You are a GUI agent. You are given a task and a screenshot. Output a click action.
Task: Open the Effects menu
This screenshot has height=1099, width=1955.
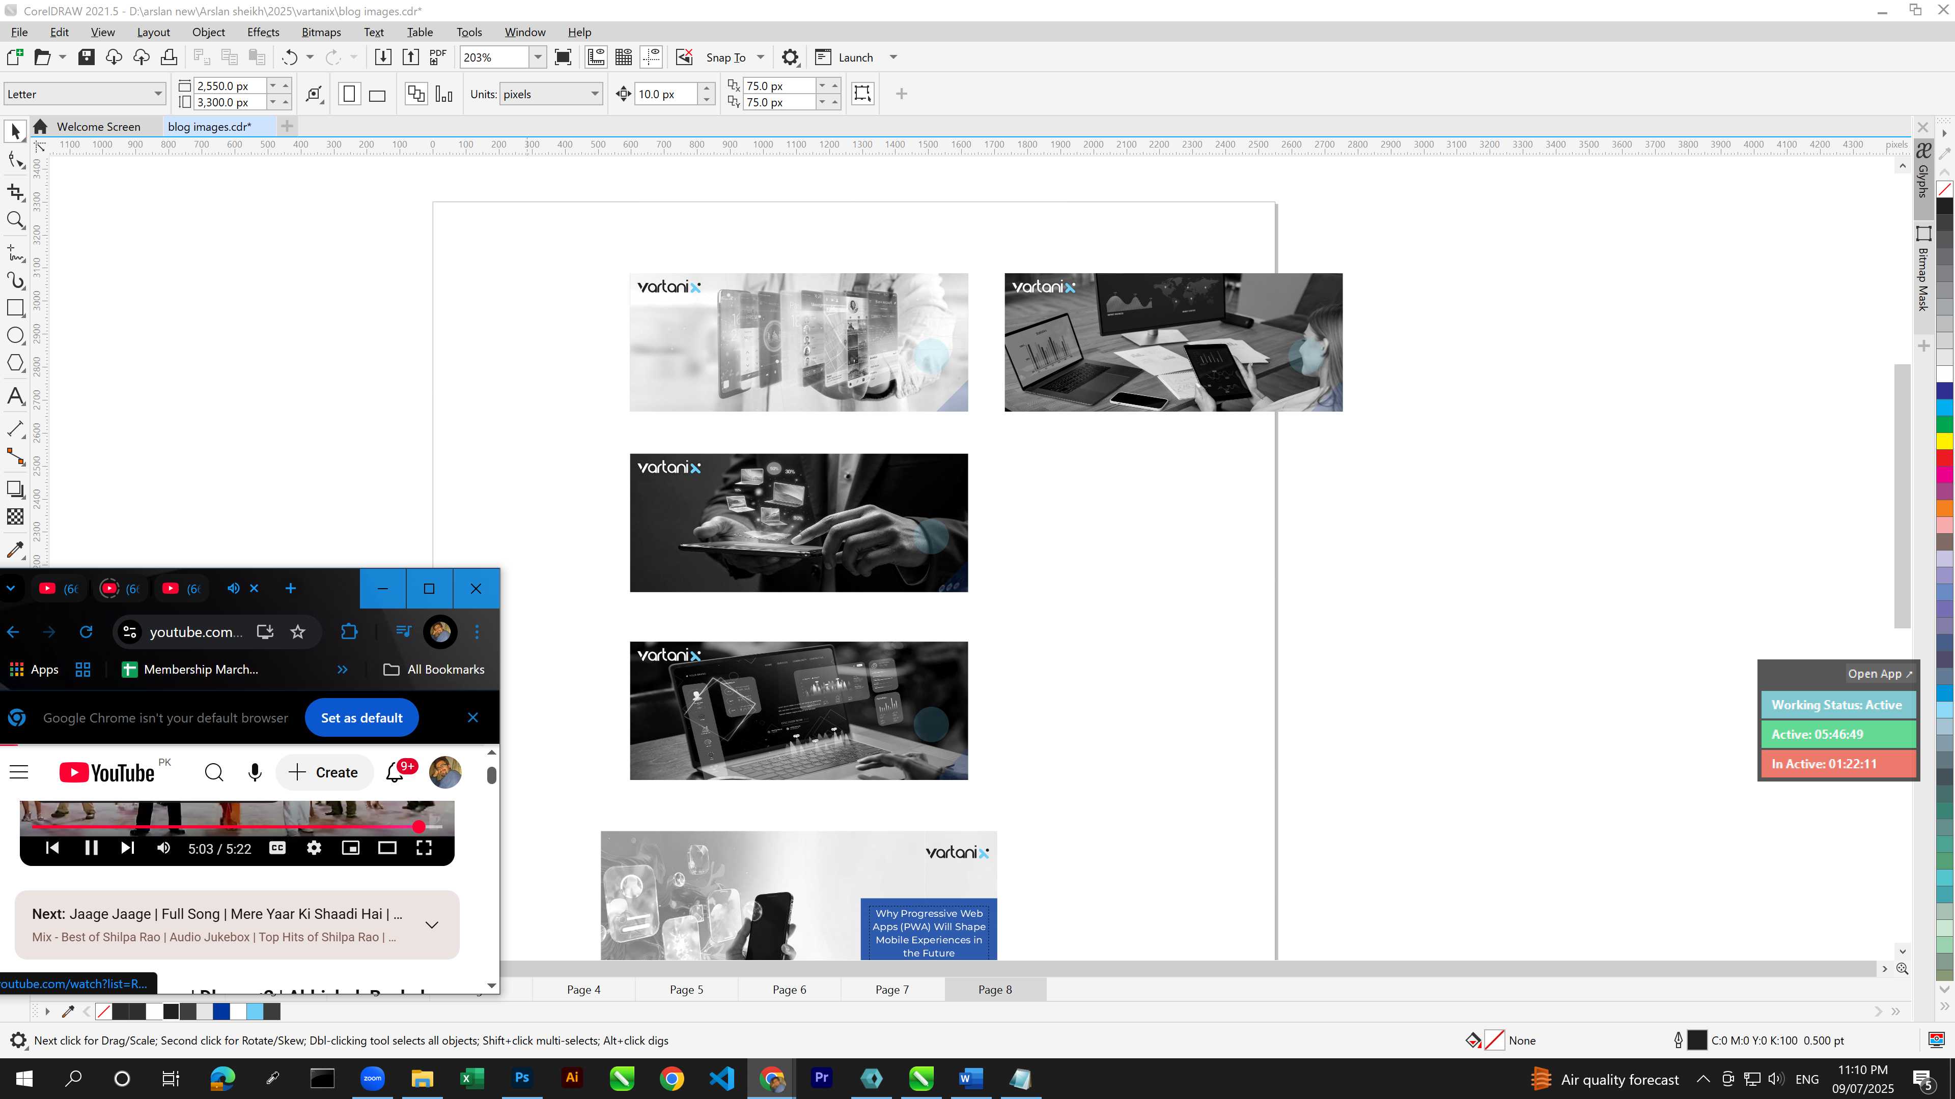pos(263,32)
